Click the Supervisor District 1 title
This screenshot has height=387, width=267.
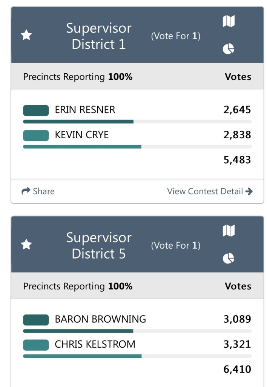click(x=99, y=36)
